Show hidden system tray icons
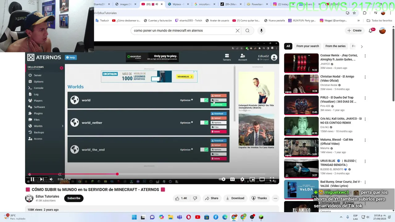 (x=341, y=217)
